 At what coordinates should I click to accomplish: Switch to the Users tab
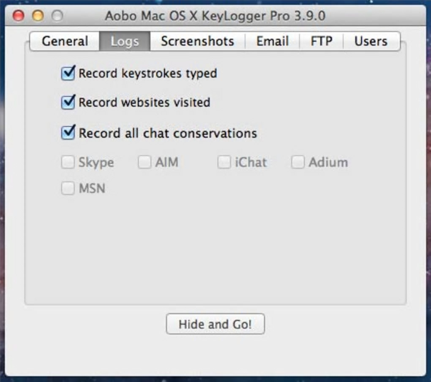(371, 41)
